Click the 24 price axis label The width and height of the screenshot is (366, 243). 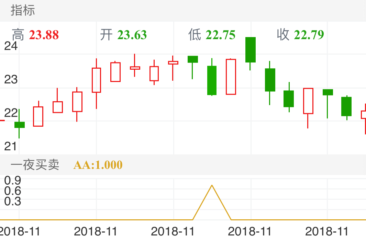pos(10,46)
